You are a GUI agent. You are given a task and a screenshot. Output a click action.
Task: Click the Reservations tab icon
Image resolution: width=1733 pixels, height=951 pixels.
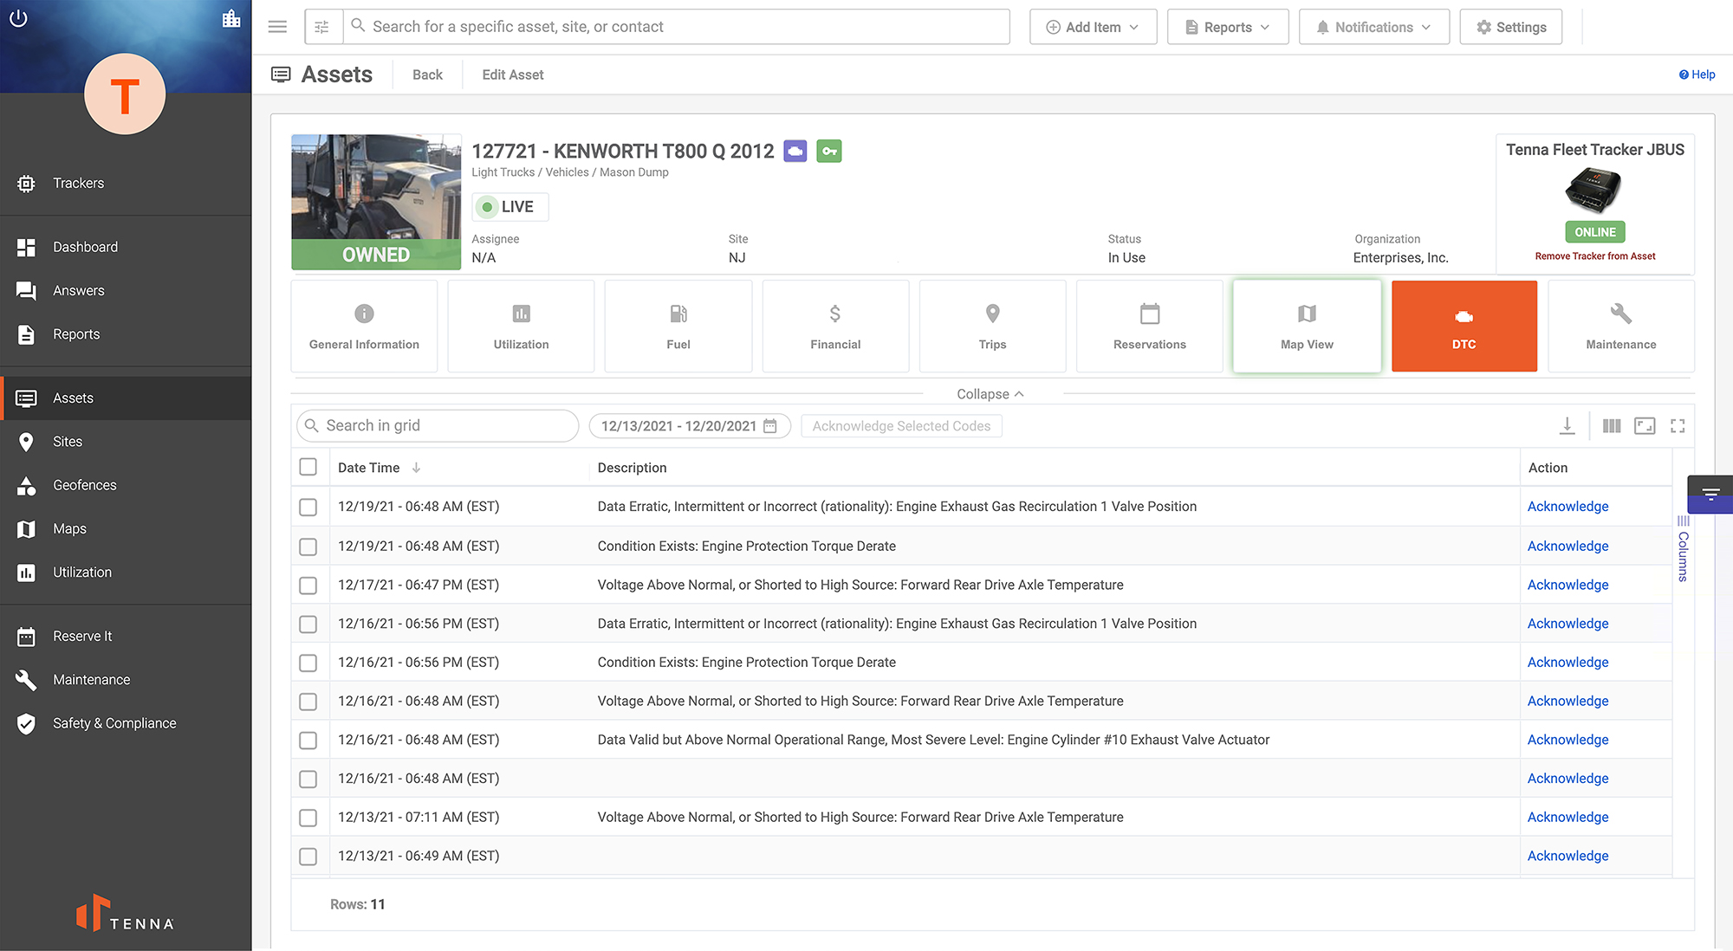coord(1150,313)
